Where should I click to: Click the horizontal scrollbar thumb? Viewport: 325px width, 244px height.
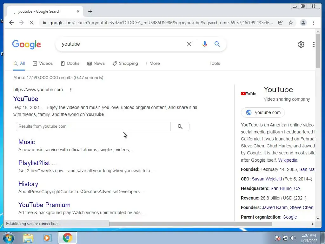(190, 224)
